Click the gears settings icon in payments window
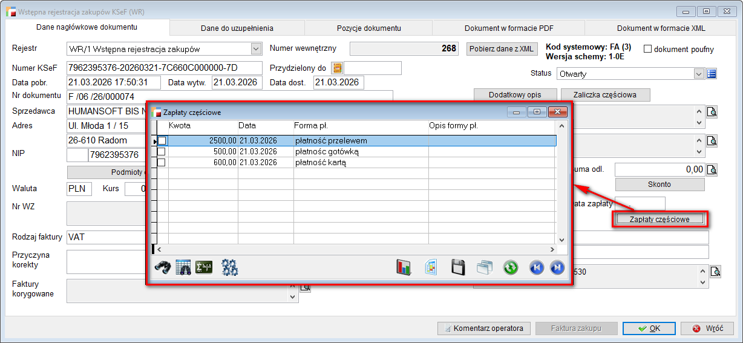Screen dimensions: 743x343 (230, 267)
